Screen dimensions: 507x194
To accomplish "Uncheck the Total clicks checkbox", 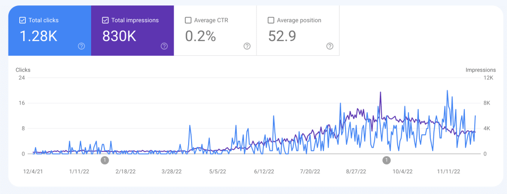I will click(22, 20).
